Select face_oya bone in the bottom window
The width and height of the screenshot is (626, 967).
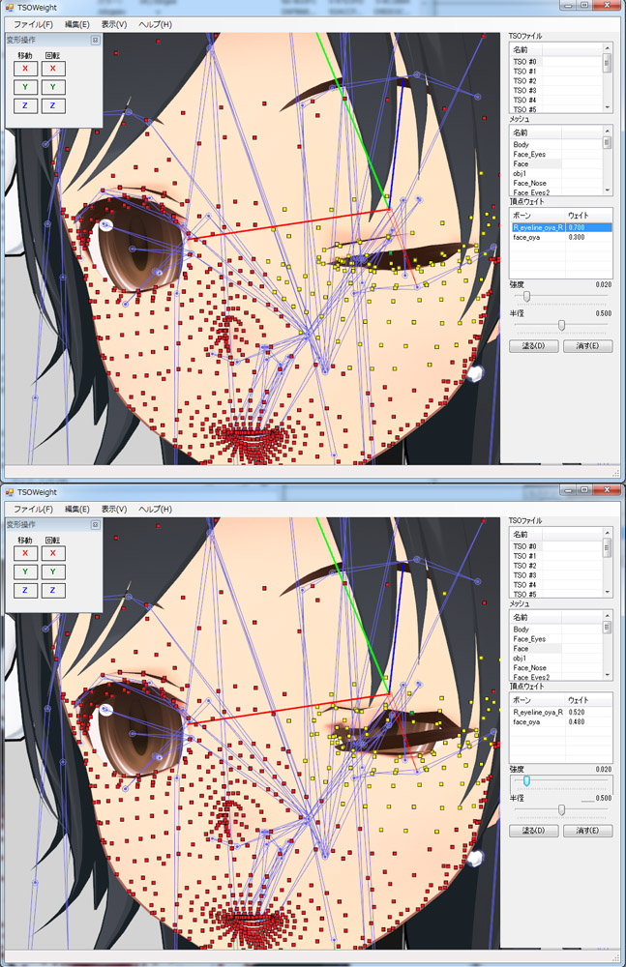point(528,721)
